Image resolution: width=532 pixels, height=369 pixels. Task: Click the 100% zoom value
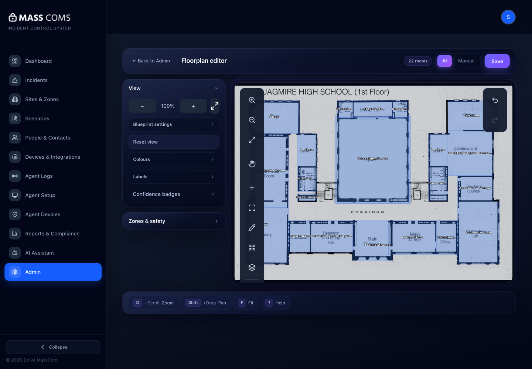click(168, 106)
